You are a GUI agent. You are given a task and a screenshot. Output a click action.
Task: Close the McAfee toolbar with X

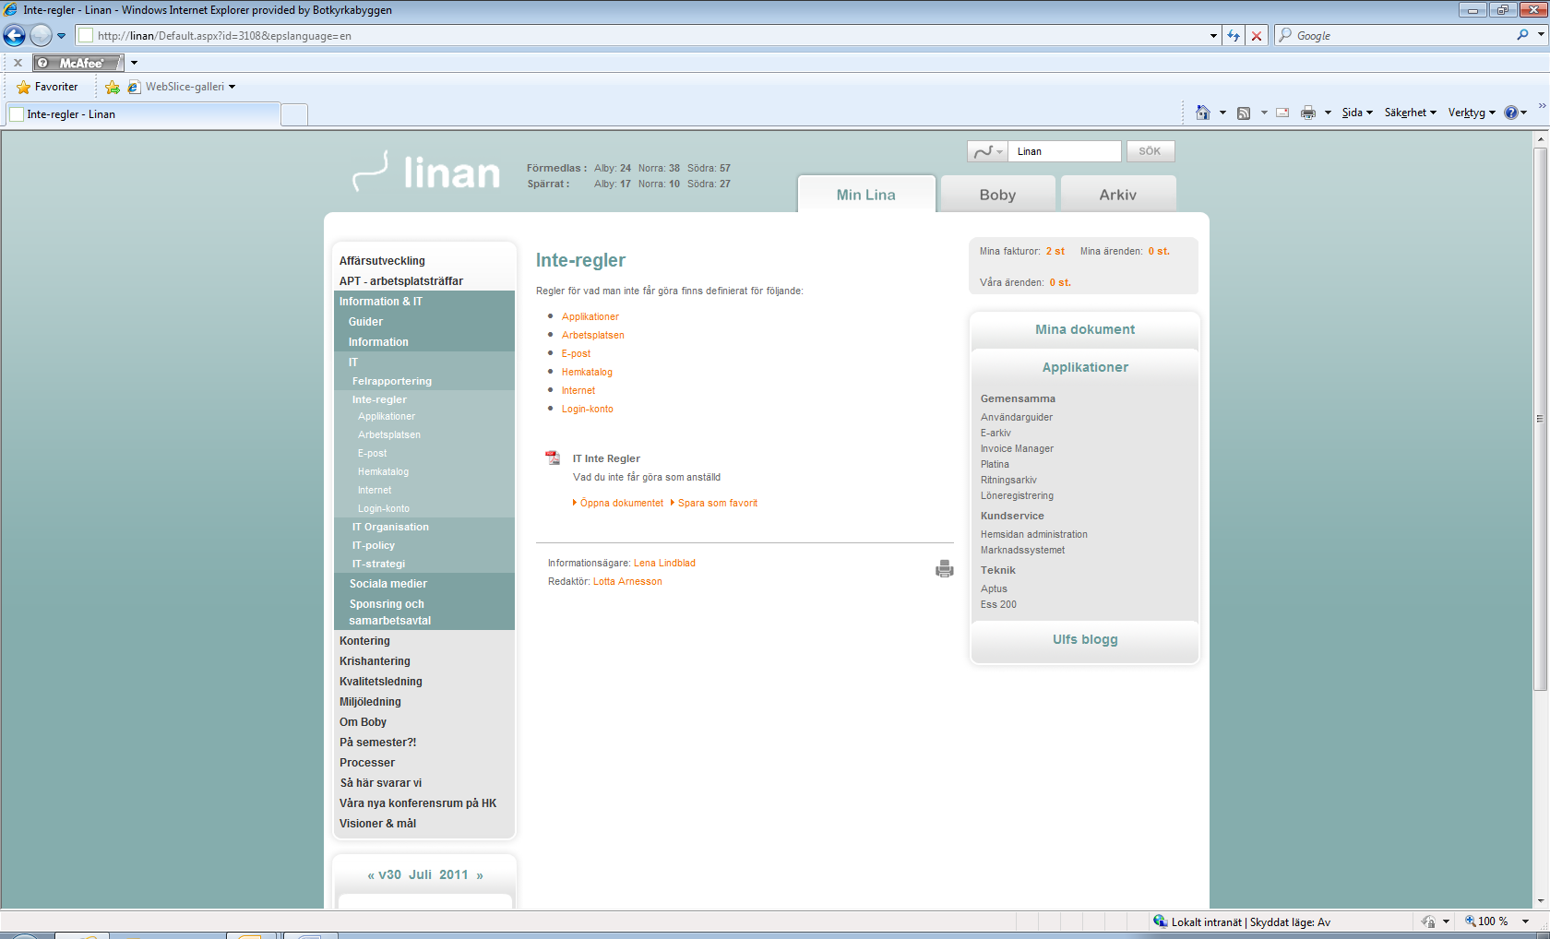pos(18,63)
